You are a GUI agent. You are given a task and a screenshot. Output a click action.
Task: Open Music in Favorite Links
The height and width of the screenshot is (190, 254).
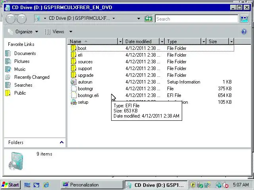(x=20, y=69)
